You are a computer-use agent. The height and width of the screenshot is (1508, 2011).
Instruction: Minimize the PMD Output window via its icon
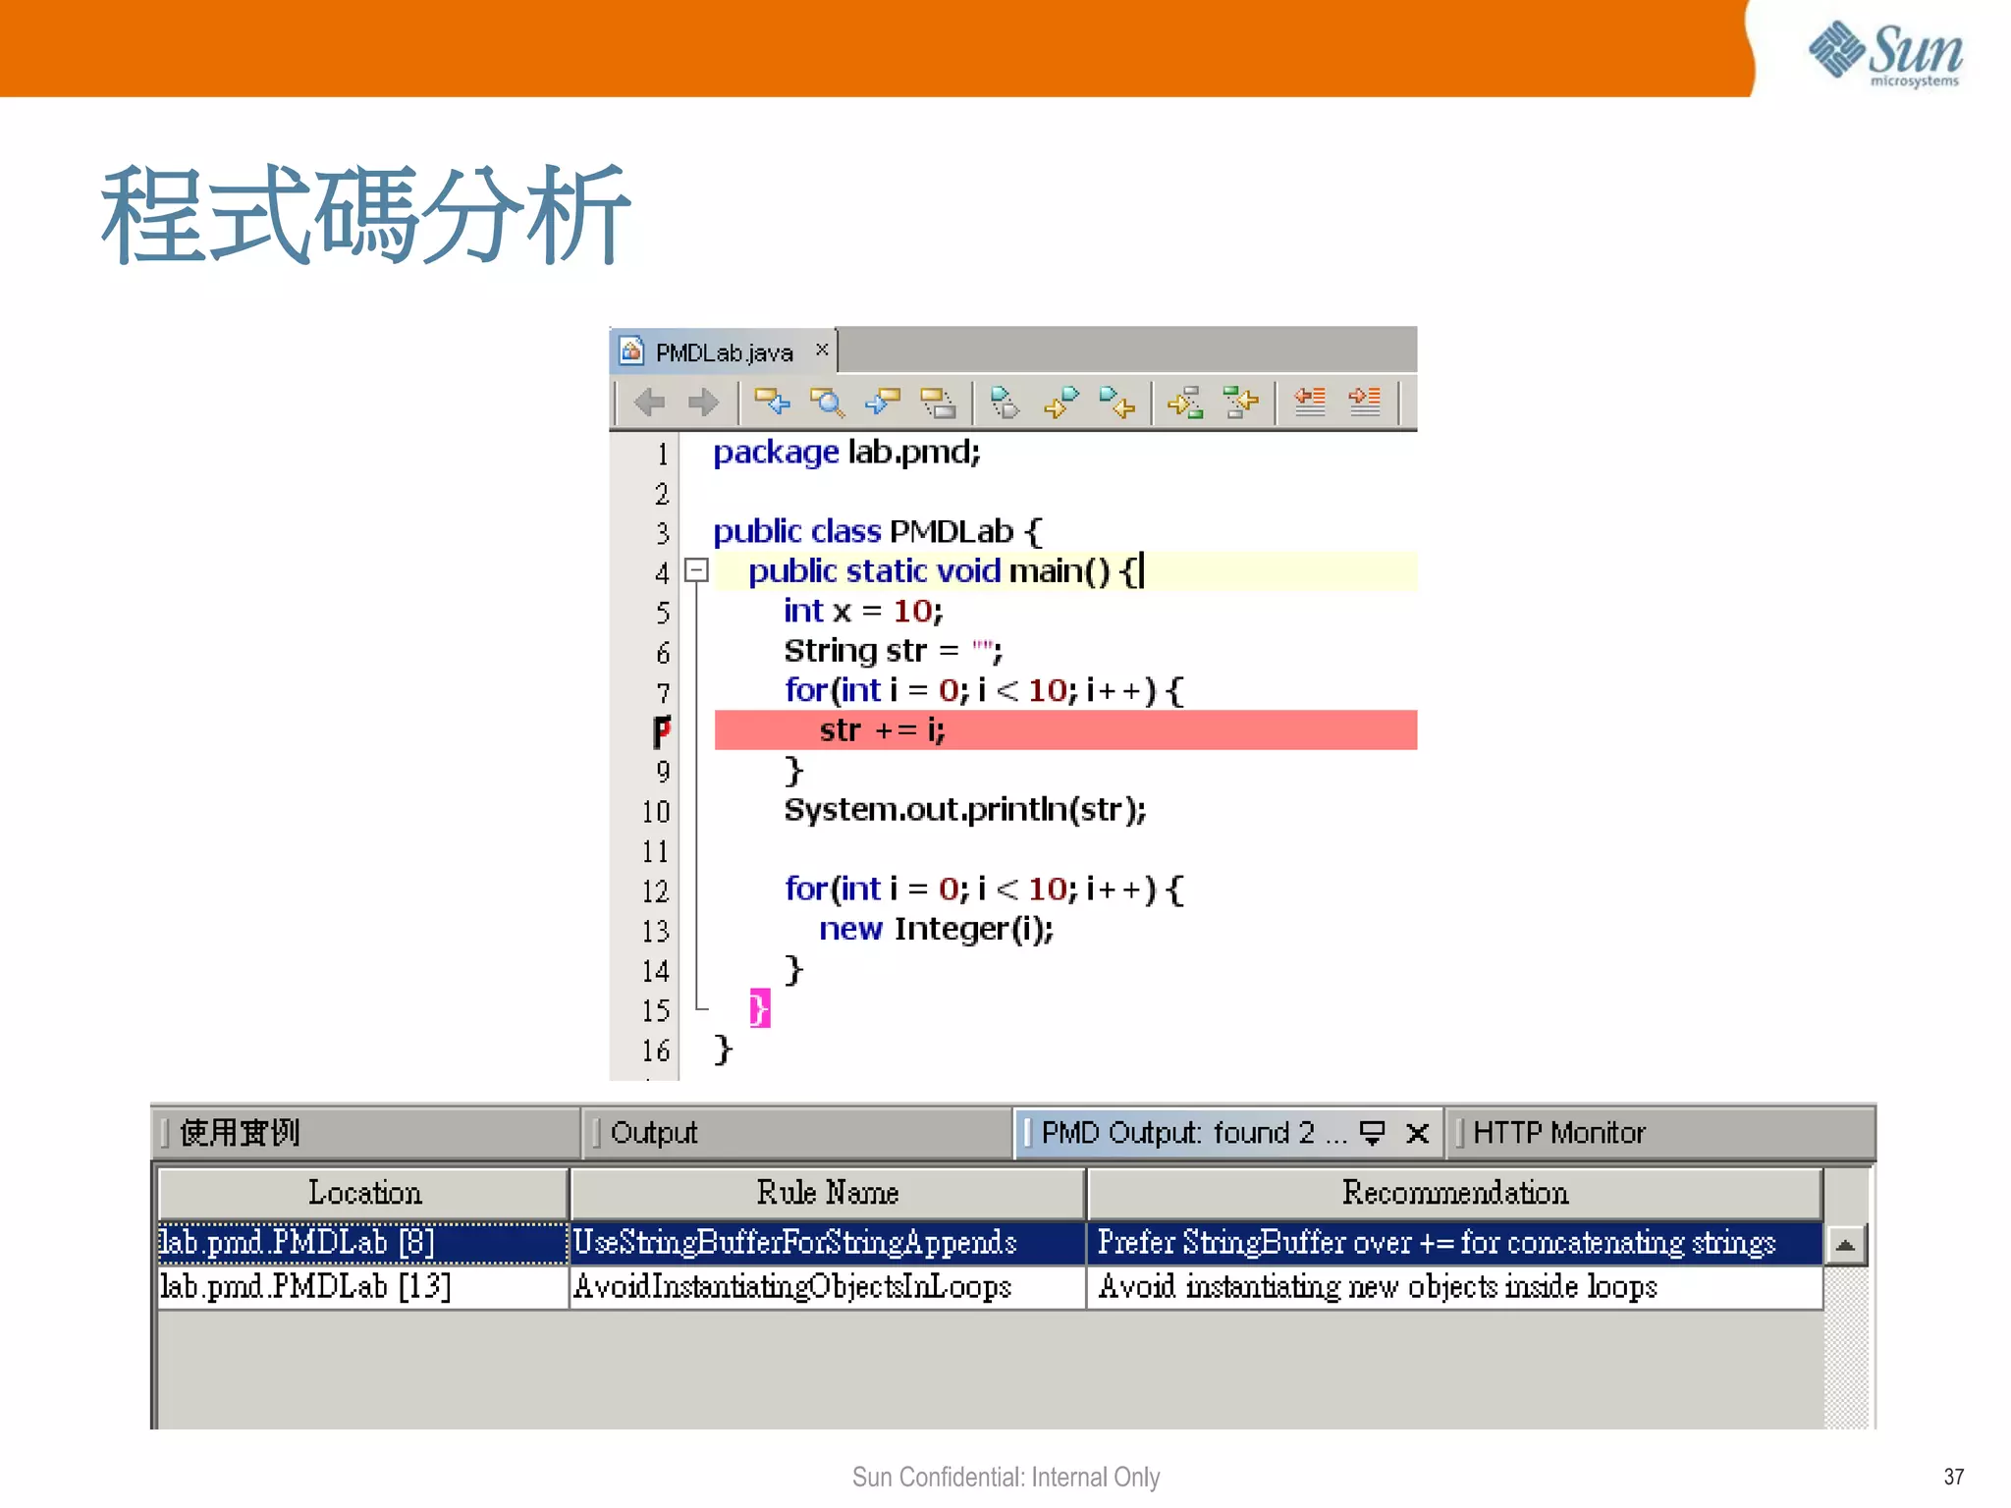tap(1371, 1133)
